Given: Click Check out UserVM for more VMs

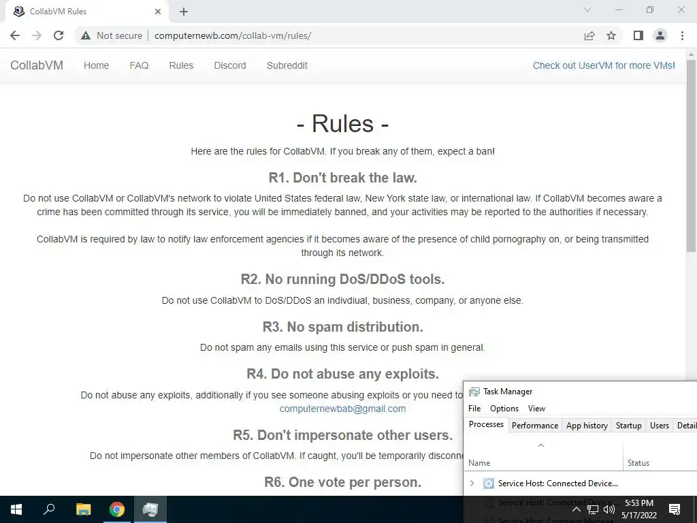Looking at the screenshot, I should tap(604, 65).
